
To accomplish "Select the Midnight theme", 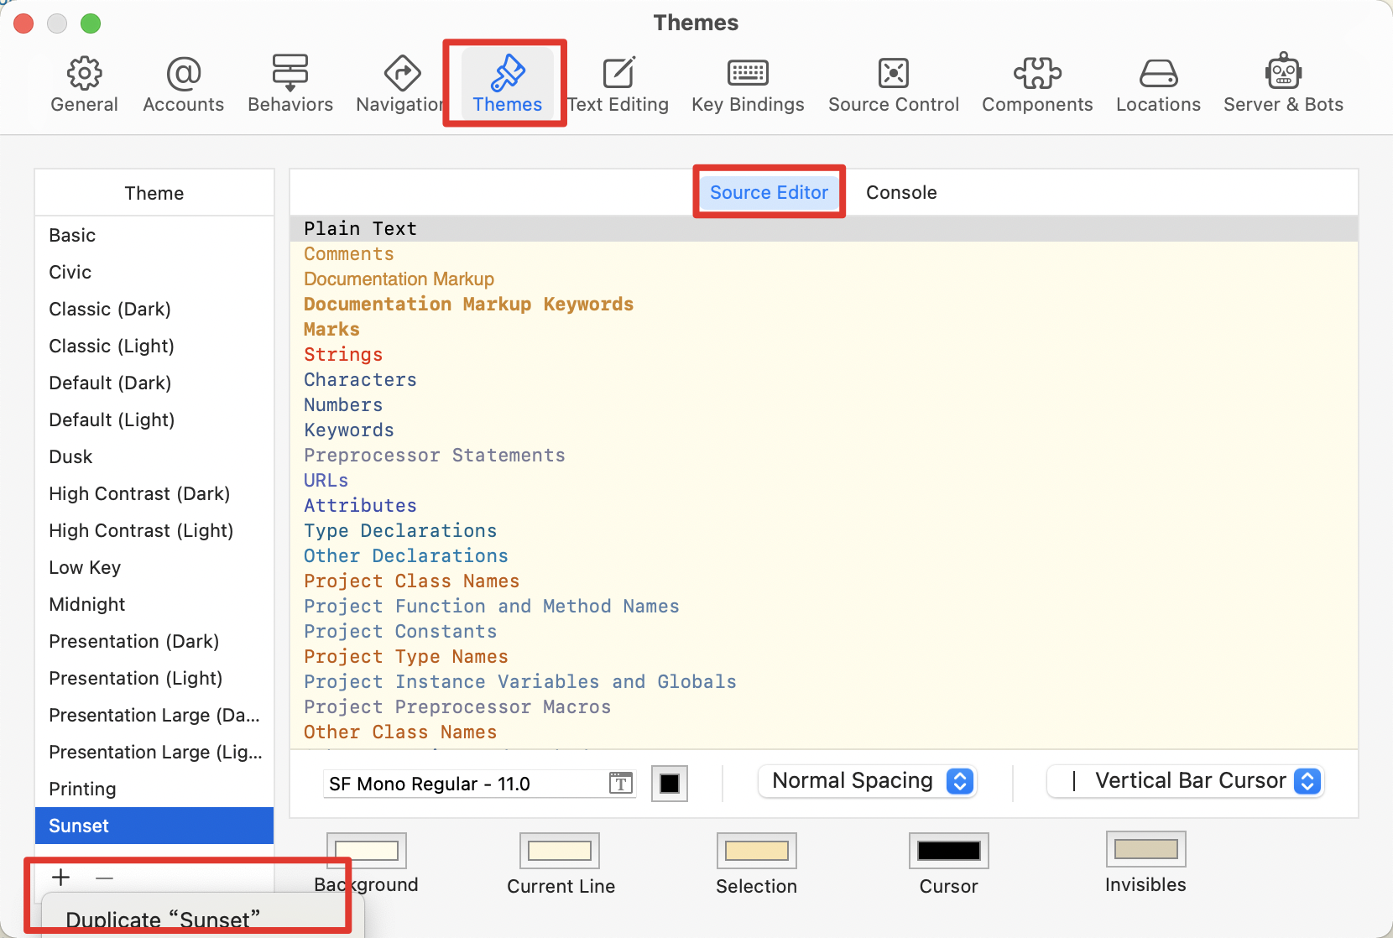I will [x=154, y=604].
